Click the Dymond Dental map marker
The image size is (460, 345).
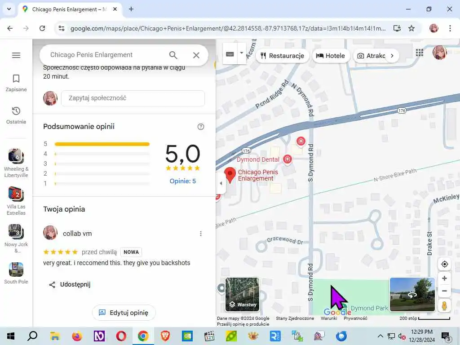287,159
